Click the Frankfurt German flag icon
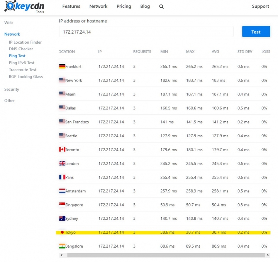 click(62, 66)
